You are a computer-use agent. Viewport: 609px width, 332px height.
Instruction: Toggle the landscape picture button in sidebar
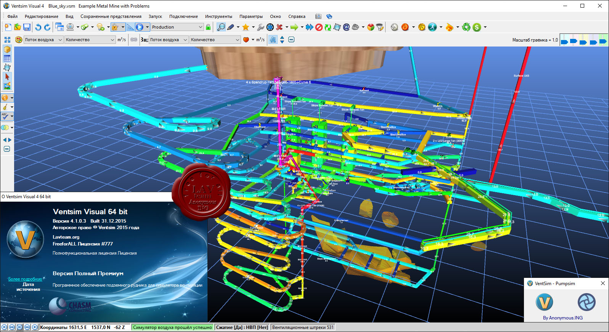point(7,86)
